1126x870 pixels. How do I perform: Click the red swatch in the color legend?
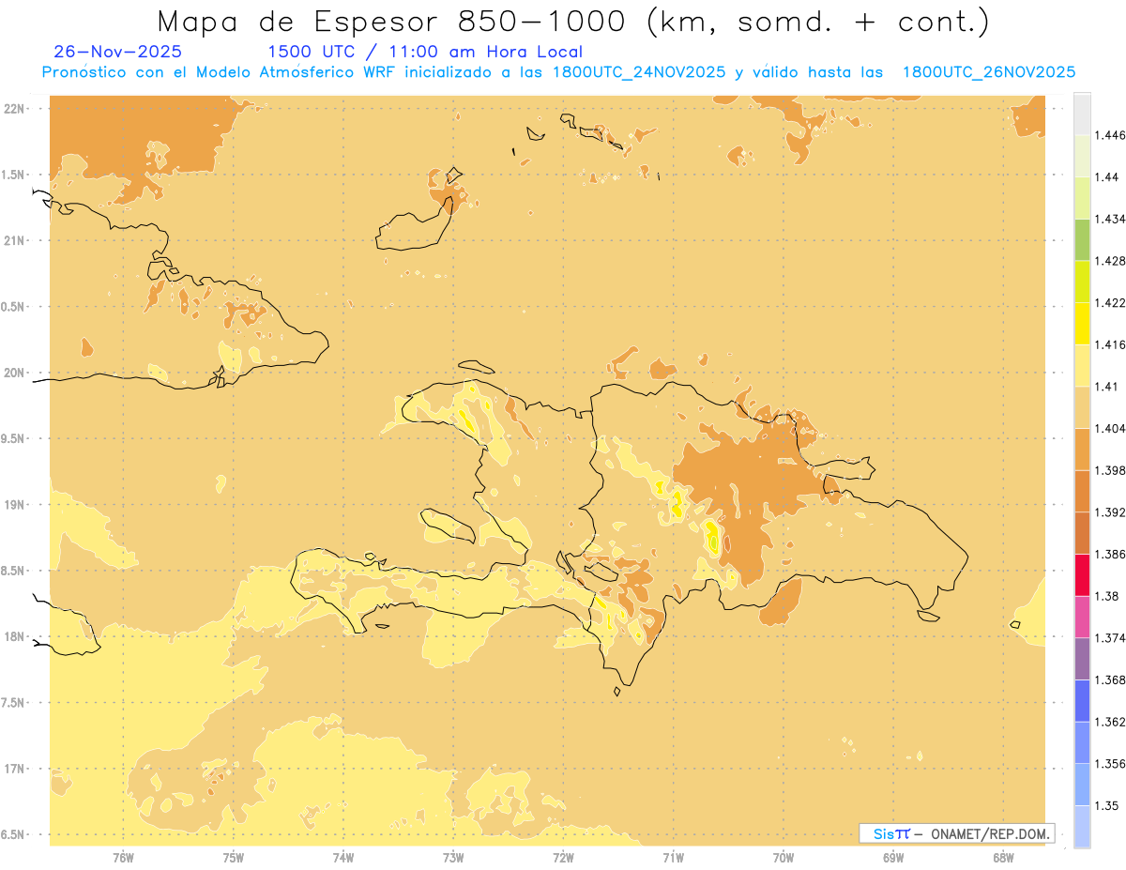pos(1082,575)
